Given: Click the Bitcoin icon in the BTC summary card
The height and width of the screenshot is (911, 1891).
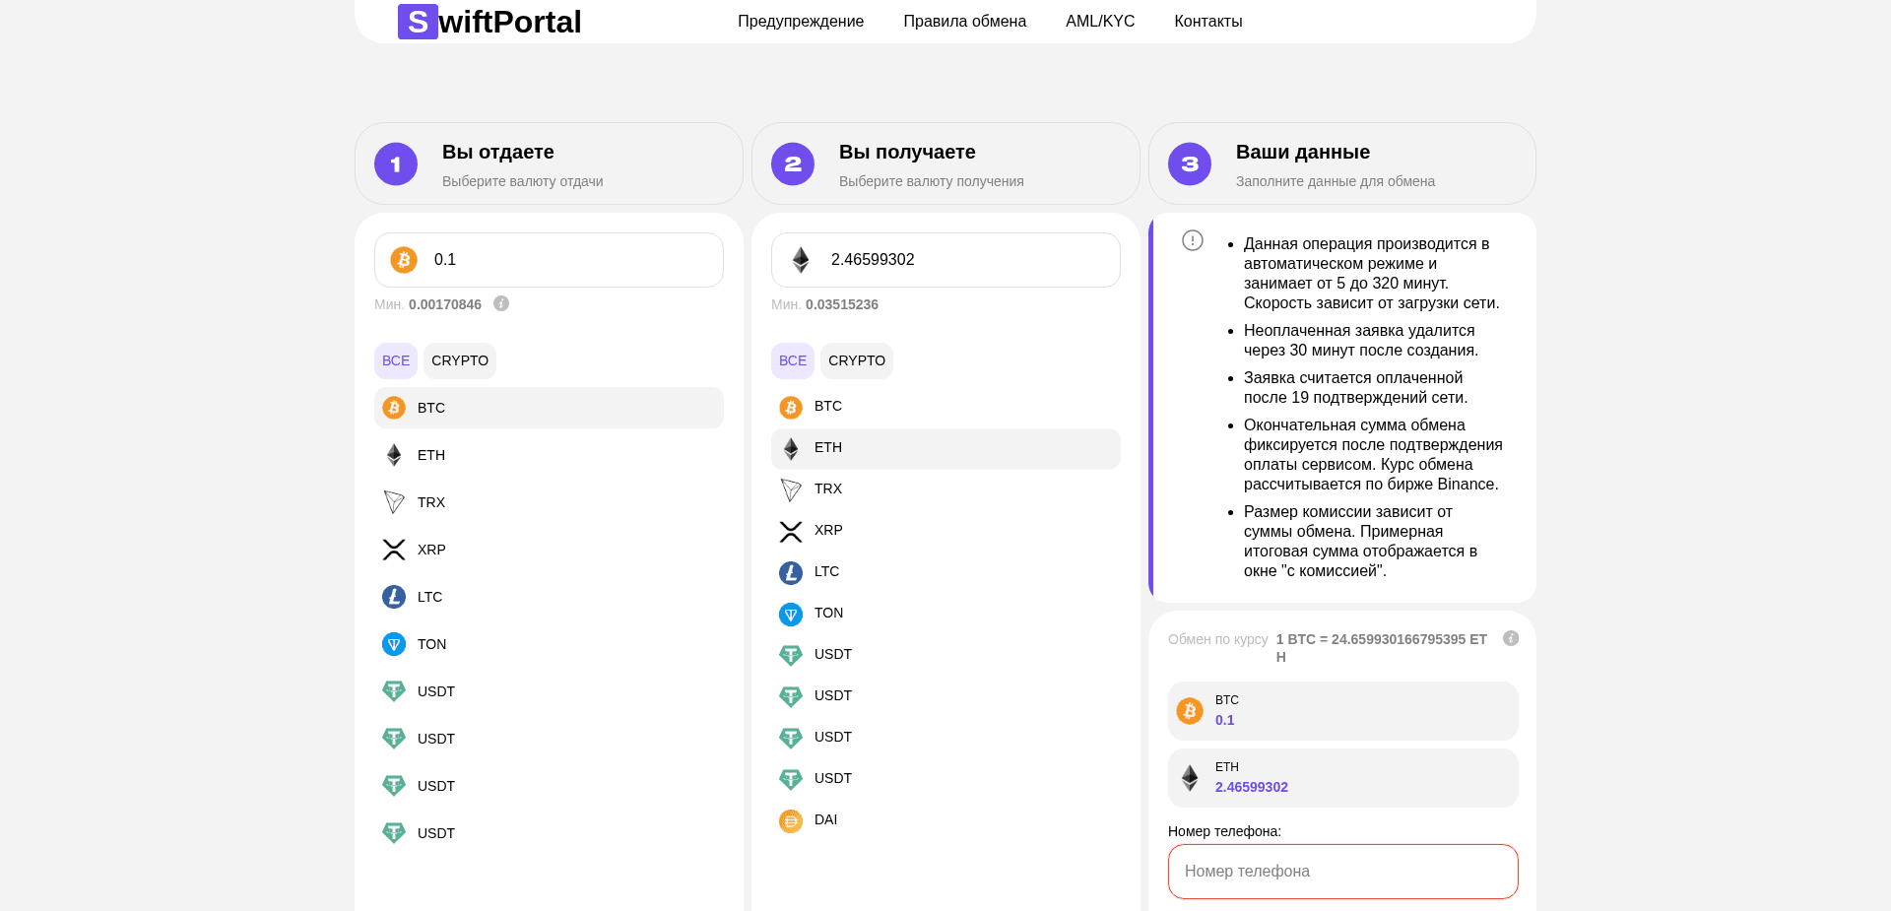Looking at the screenshot, I should click(1190, 711).
